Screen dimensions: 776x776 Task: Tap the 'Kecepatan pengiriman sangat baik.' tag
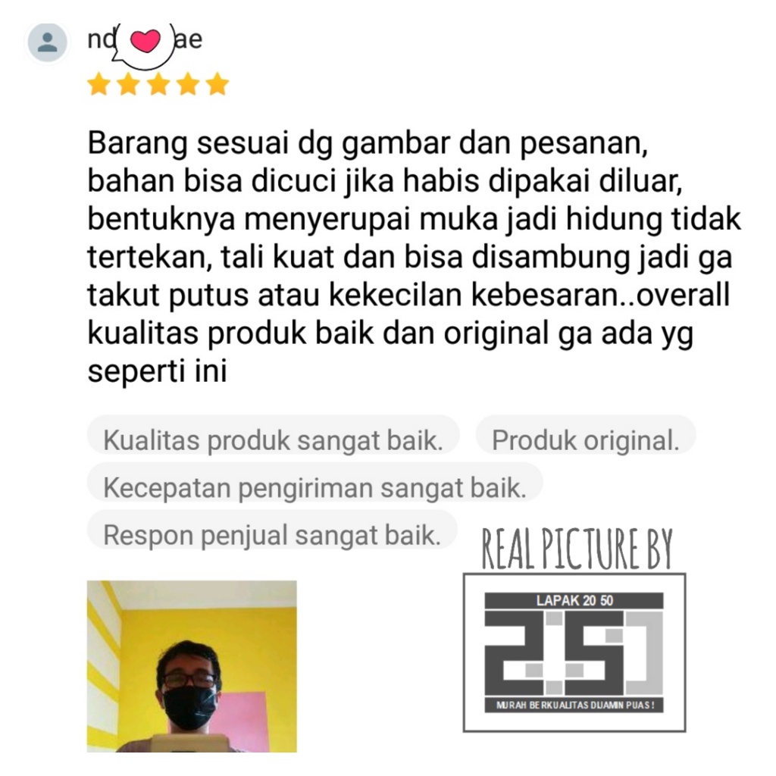[x=314, y=487]
